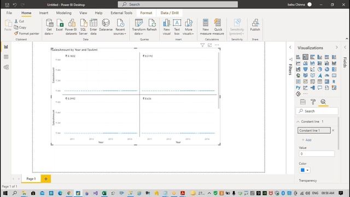Click the Analytics pane Search box
Image resolution: width=350 pixels, height=197 pixels.
(x=317, y=111)
